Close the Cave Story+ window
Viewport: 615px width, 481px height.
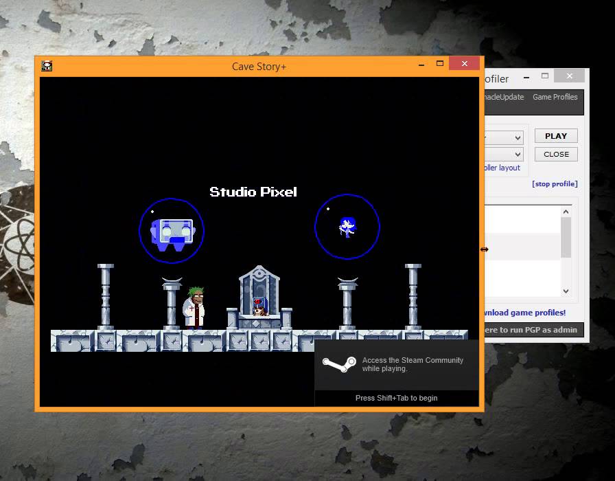(x=465, y=64)
